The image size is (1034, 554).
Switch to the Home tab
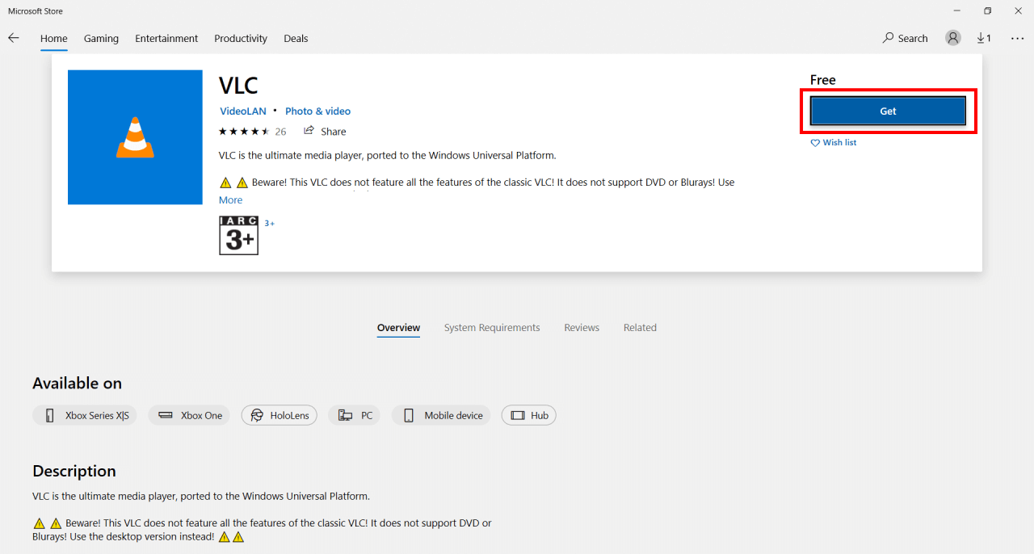[54, 39]
